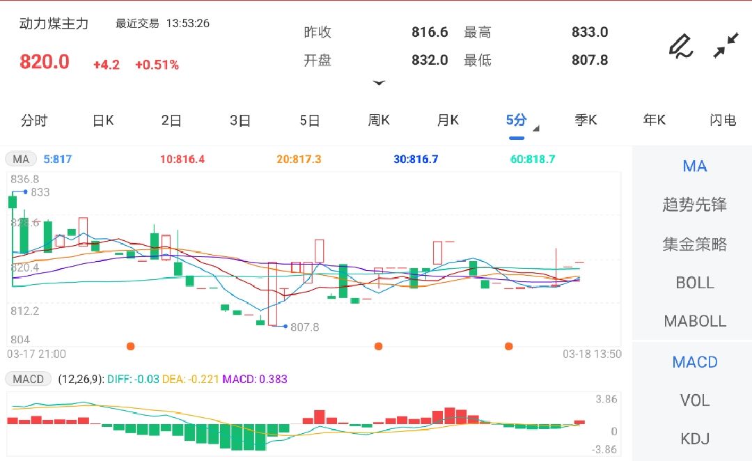Expand quote details with the chevron below 开盘

(379, 83)
